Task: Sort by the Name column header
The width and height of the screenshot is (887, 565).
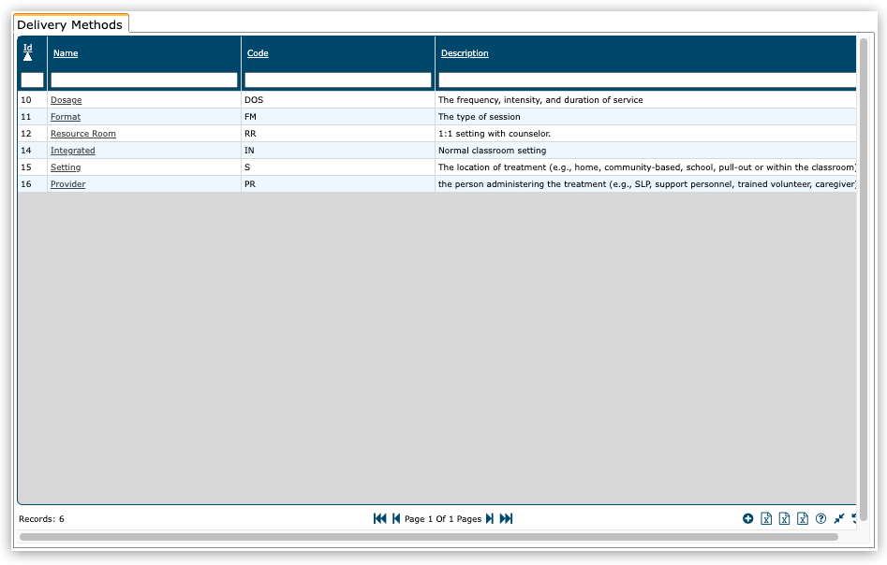Action: click(66, 53)
